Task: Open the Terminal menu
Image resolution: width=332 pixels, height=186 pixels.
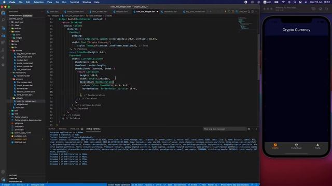Action: tap(74, 2)
